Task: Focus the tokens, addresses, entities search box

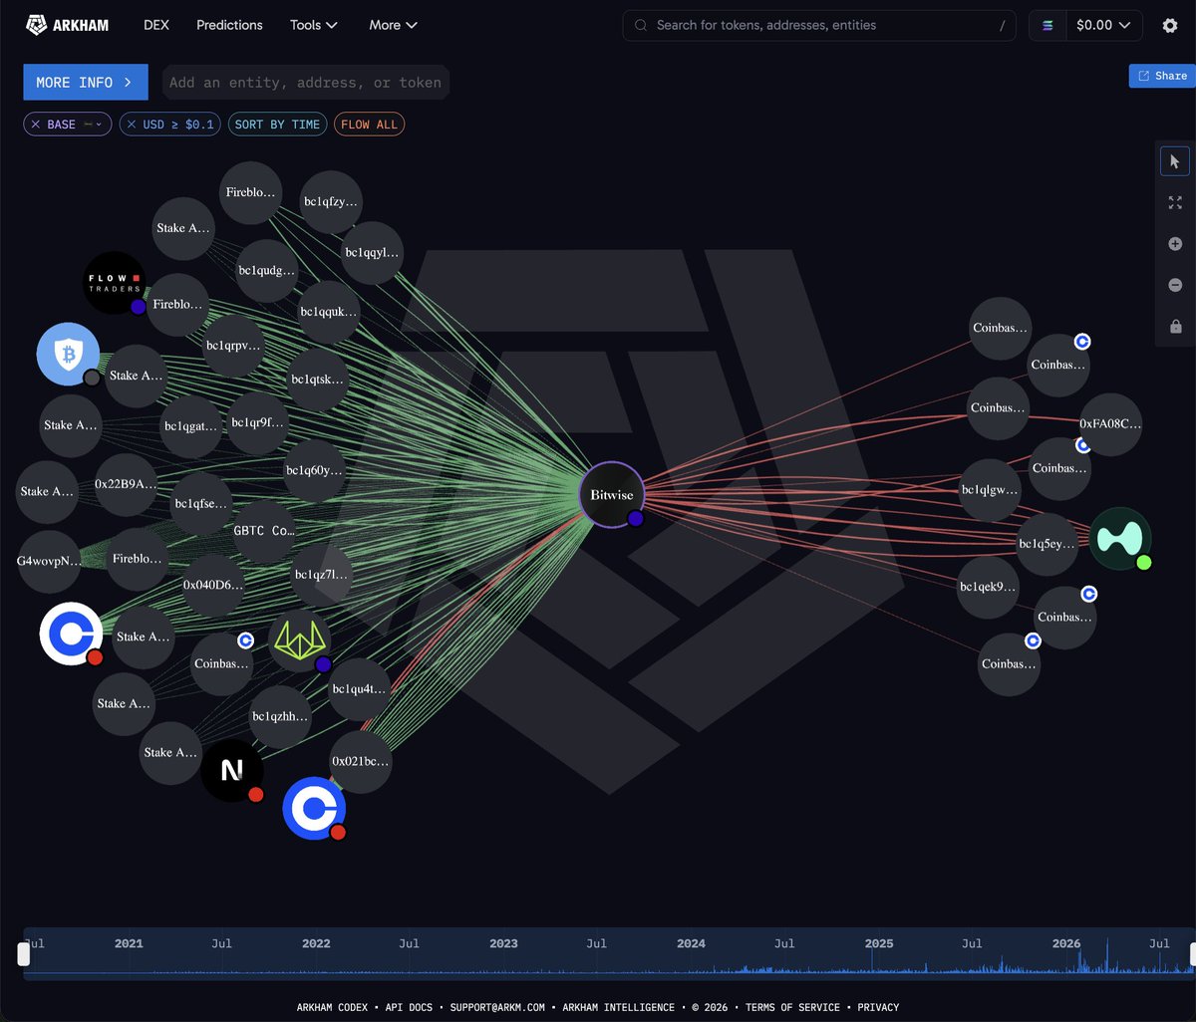Action: click(x=819, y=26)
